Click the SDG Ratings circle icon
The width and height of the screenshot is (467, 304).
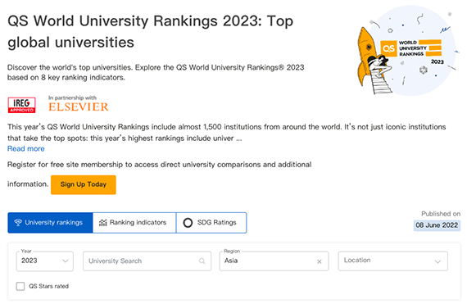pyautogui.click(x=188, y=222)
